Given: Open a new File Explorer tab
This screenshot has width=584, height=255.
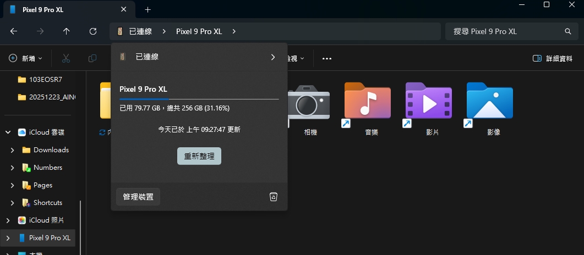Looking at the screenshot, I should tap(148, 10).
